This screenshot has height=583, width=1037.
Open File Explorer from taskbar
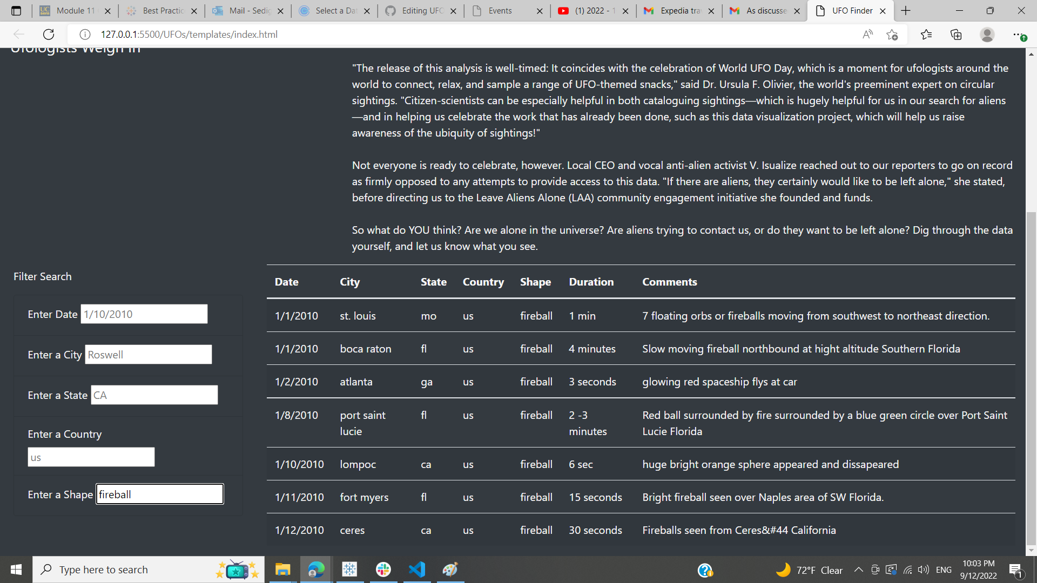point(282,570)
